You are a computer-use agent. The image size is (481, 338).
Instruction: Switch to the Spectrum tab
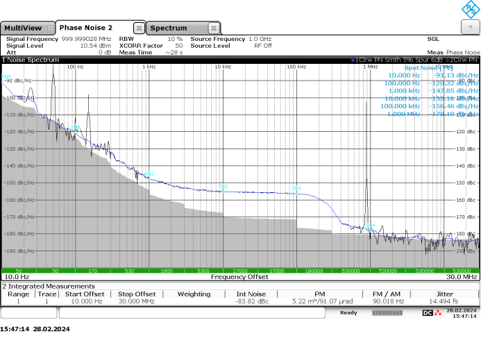pyautogui.click(x=169, y=28)
